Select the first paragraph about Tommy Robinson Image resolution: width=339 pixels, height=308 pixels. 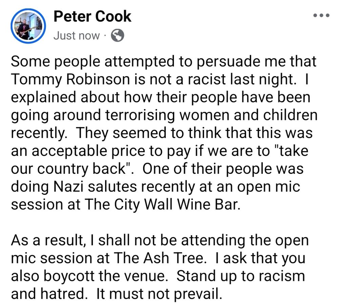tap(164, 133)
